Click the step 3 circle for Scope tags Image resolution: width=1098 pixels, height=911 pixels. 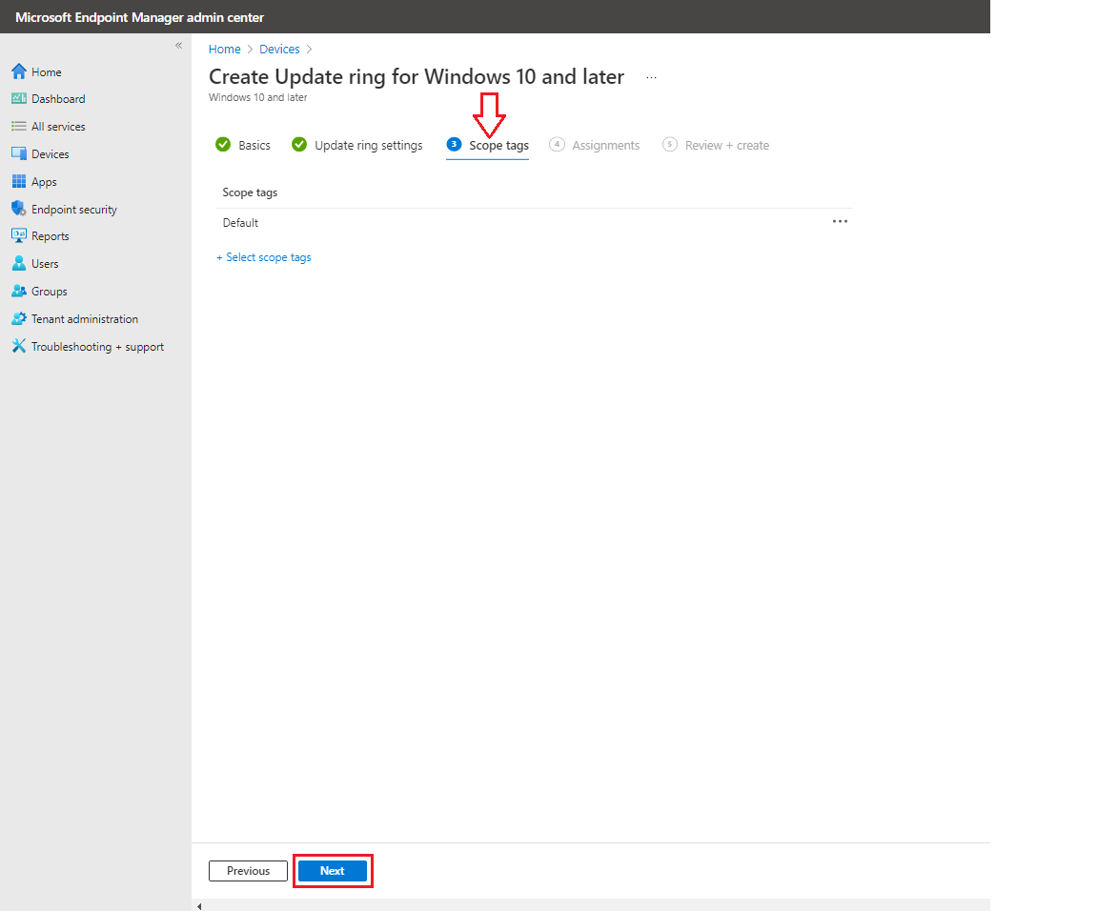click(454, 144)
